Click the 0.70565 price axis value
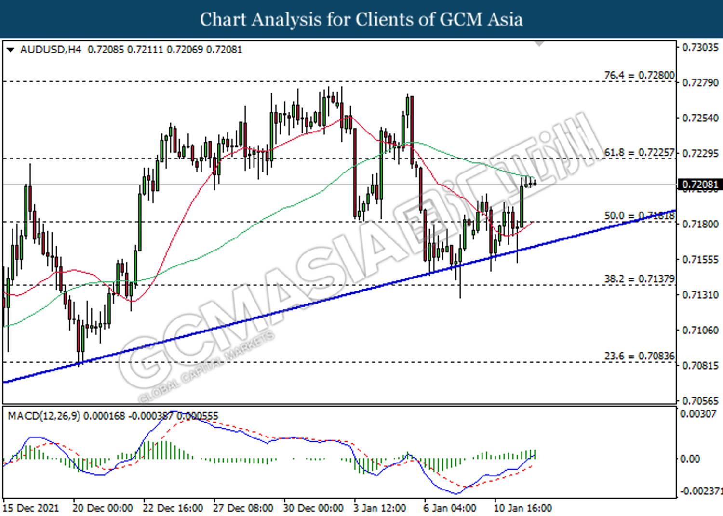 (x=700, y=400)
